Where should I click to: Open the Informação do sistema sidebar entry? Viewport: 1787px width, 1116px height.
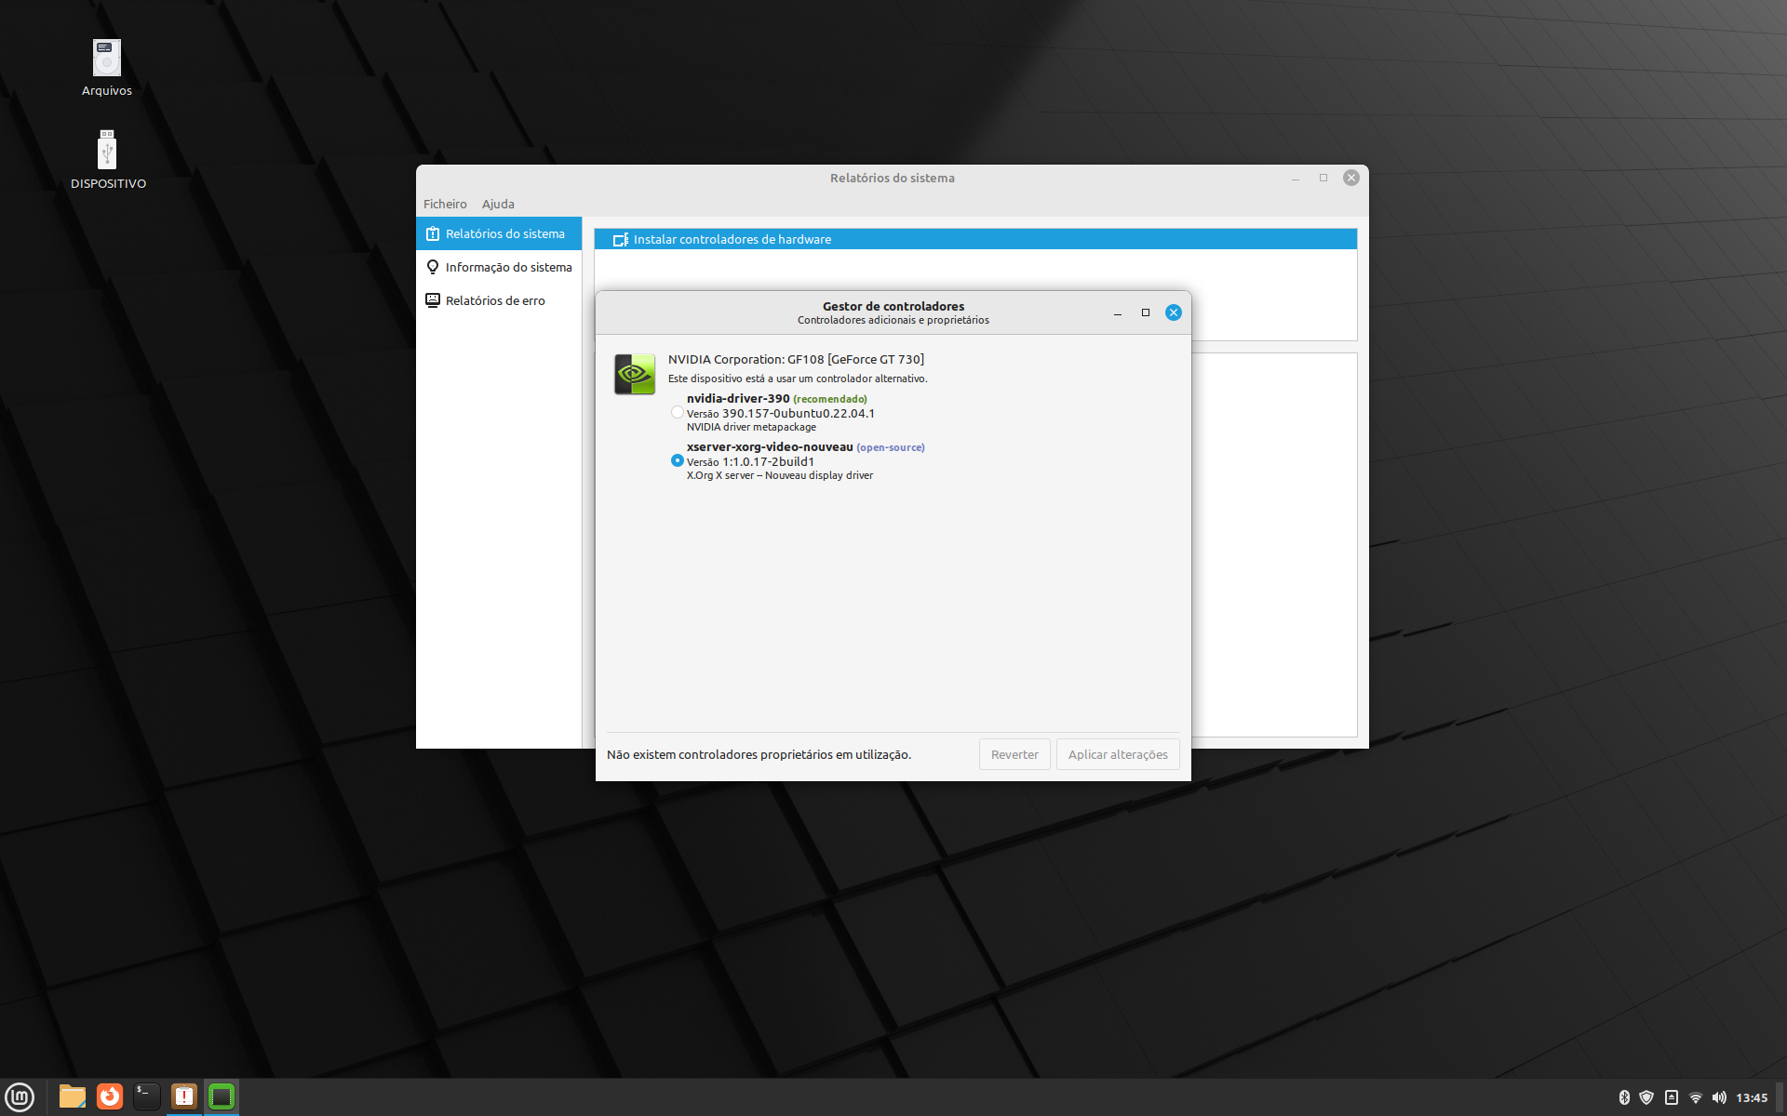click(508, 267)
